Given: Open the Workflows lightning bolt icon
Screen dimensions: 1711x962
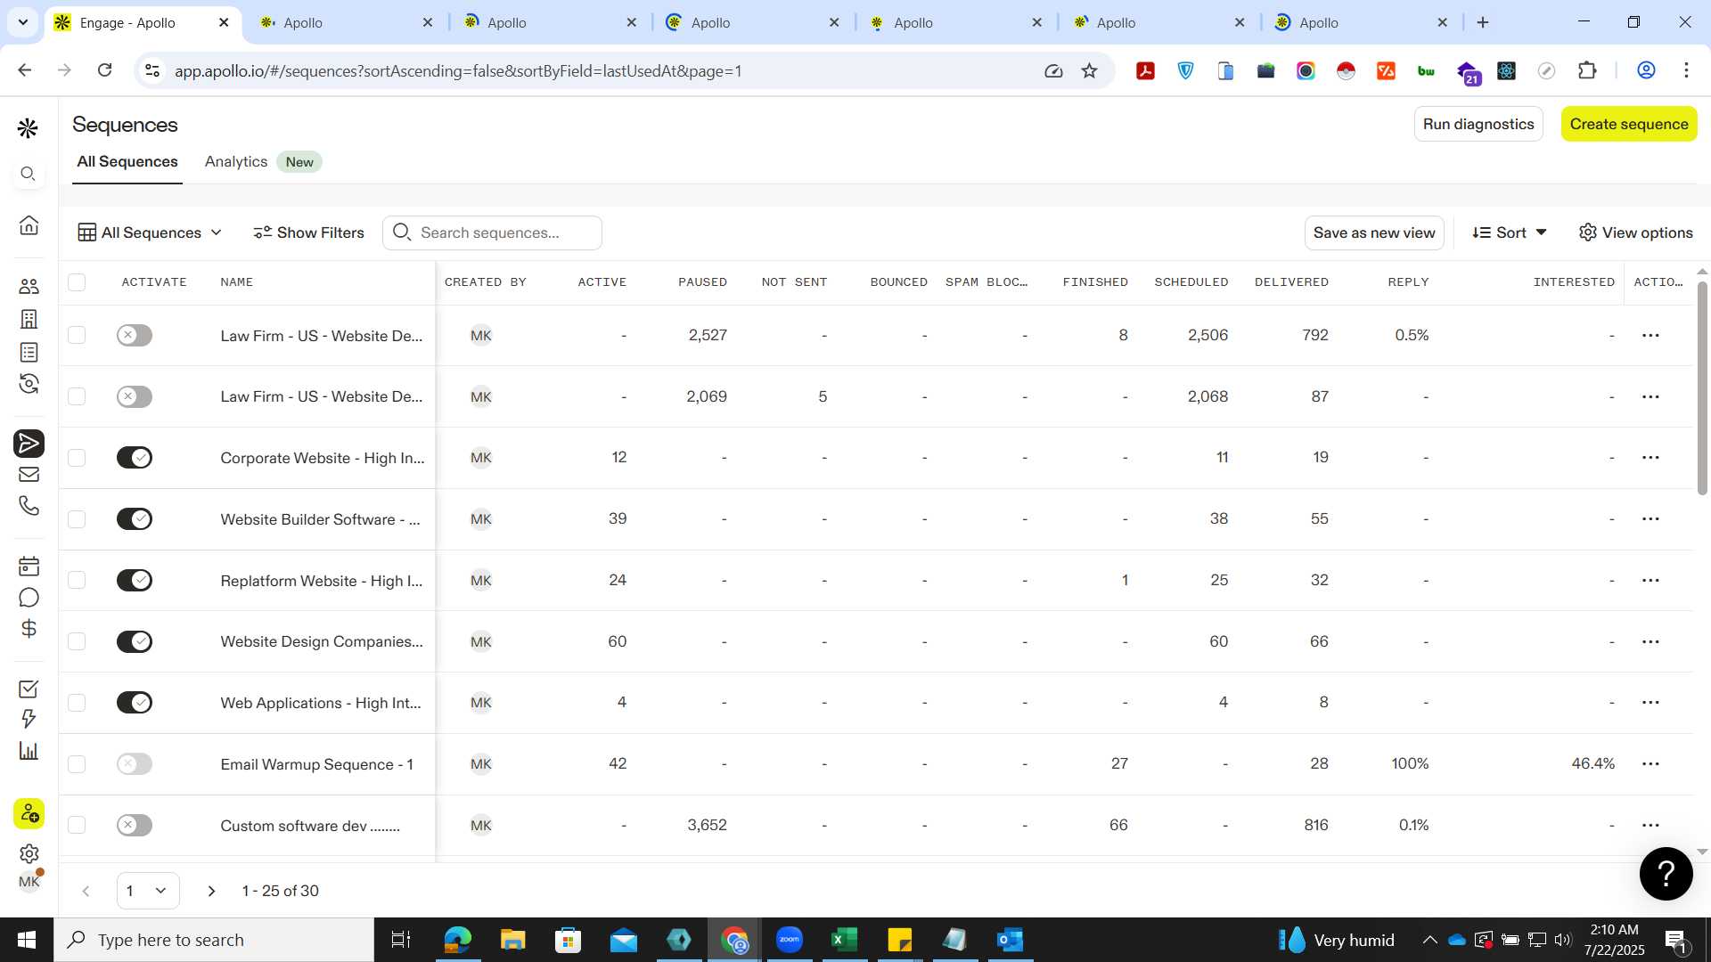Looking at the screenshot, I should pos(29,719).
